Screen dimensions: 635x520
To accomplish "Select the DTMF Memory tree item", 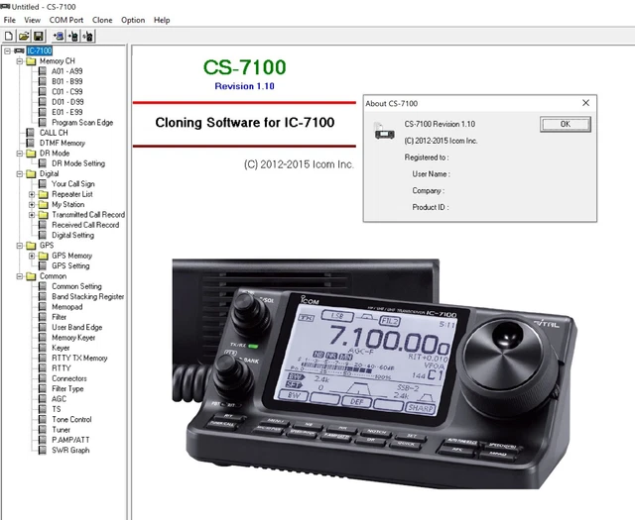I will click(x=62, y=143).
